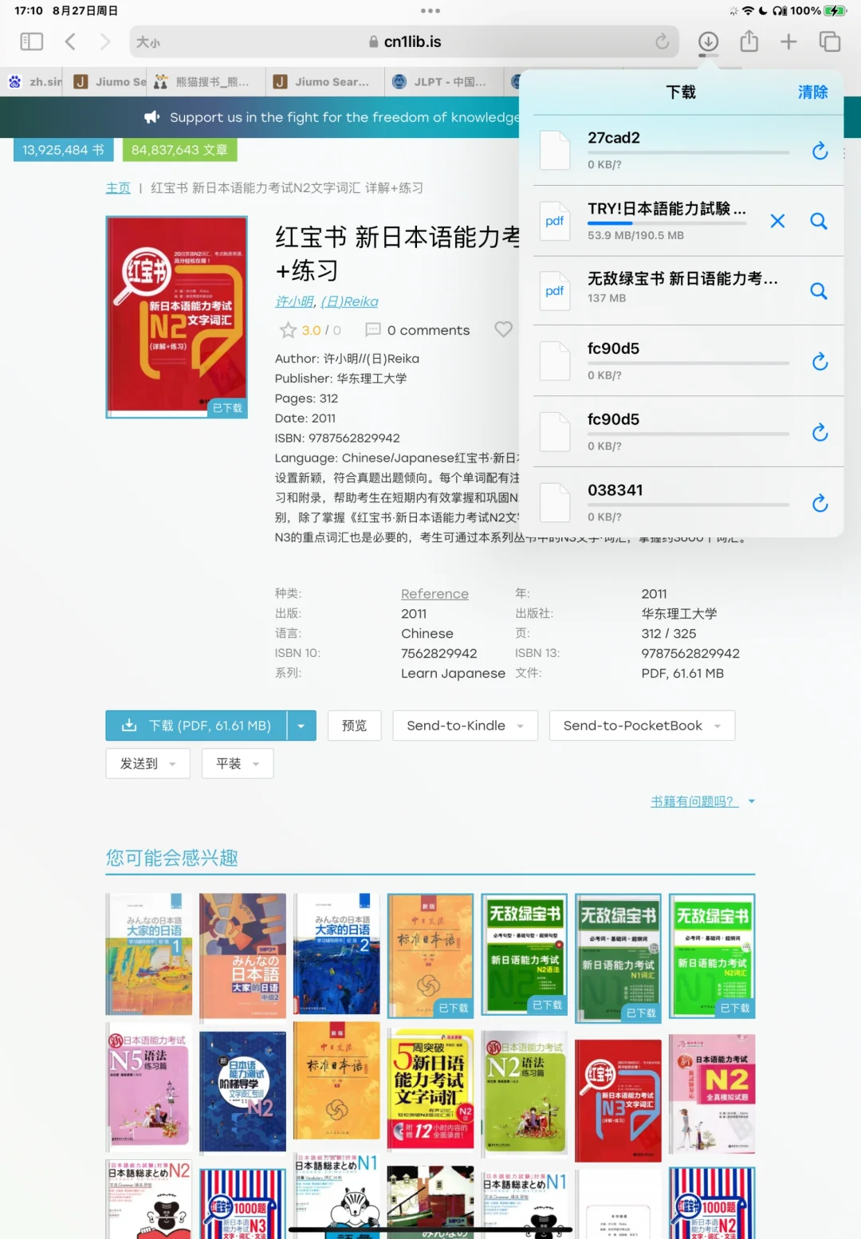The image size is (861, 1239).
Task: Show tab overview icon
Action: point(830,41)
